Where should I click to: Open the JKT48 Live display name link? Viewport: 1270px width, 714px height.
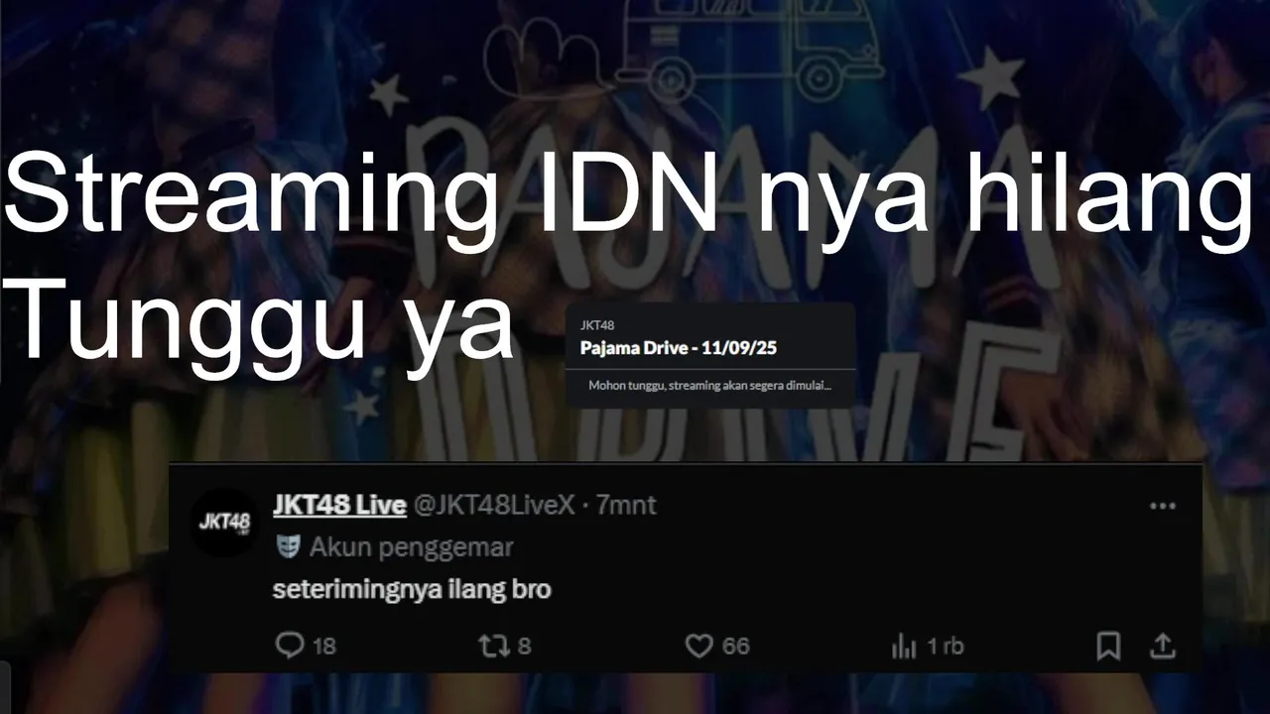[x=339, y=505]
